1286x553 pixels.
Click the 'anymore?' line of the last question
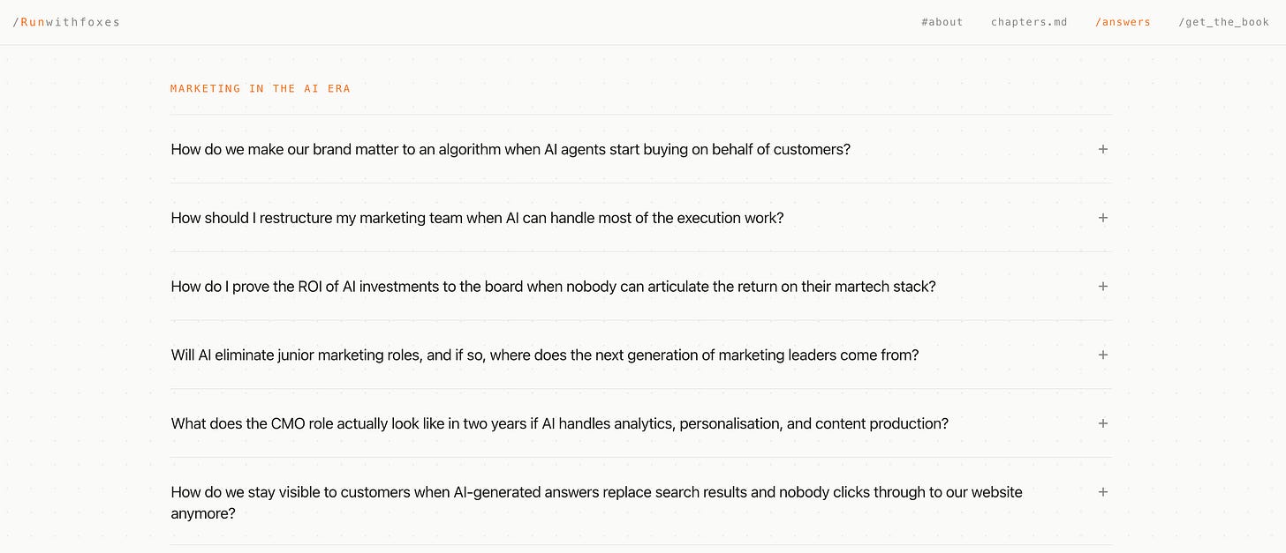(x=203, y=513)
